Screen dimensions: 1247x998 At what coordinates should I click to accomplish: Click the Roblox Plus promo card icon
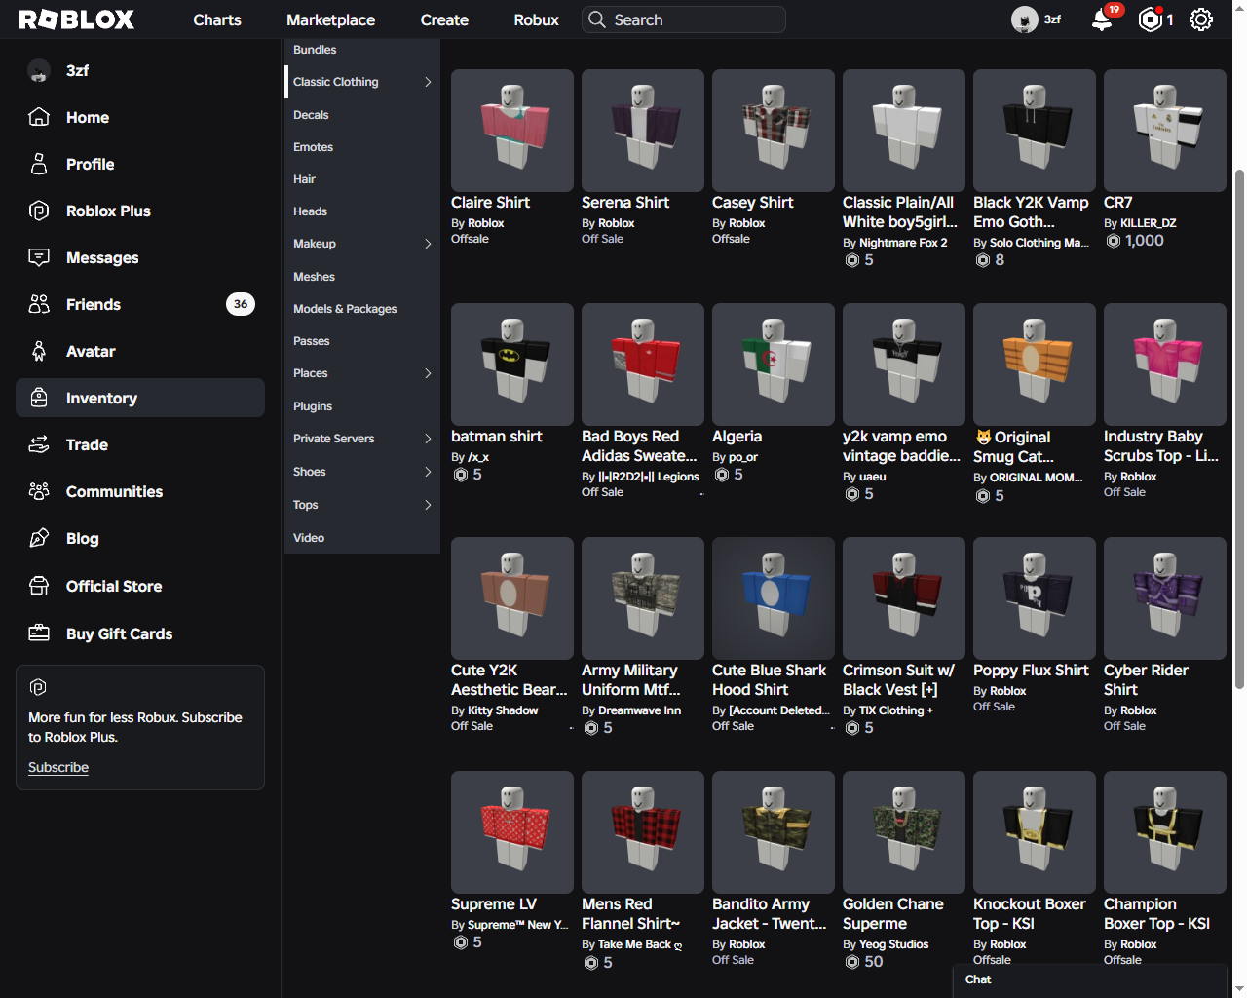[x=38, y=687]
